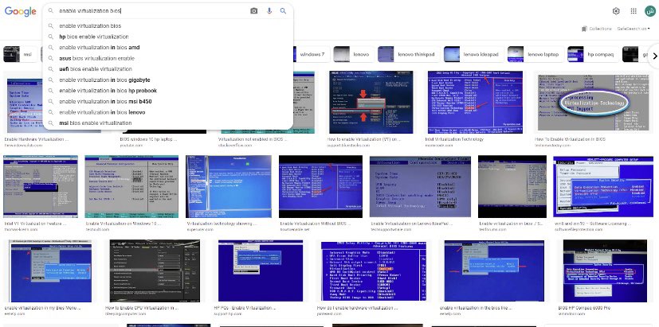659x327 pixels.
Task: Open the 'BIOS HP Compaq 6000 Pro' thumbnail
Action: click(605, 271)
